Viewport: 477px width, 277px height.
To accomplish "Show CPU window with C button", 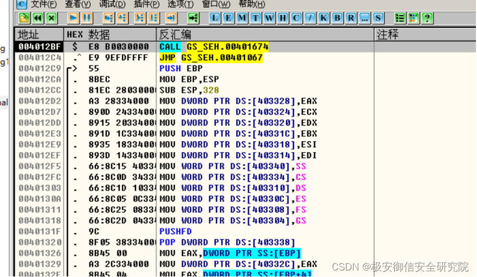I will coord(296,18).
